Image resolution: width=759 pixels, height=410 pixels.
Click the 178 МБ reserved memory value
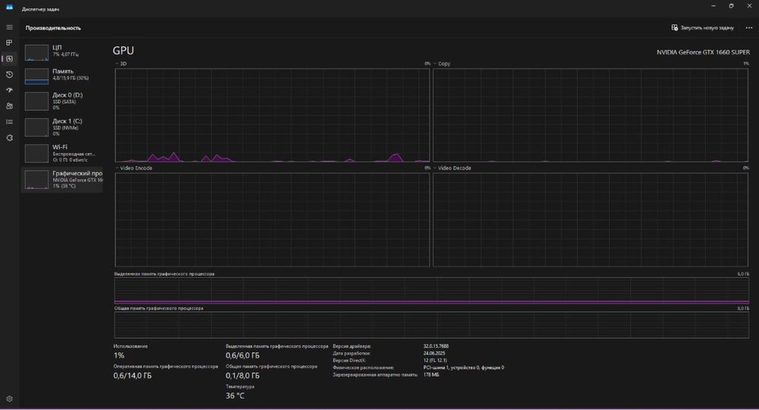point(431,374)
